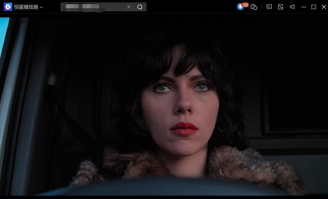This screenshot has height=199, width=328.
Task: Open notifications bell with 10 badge
Action: (242, 7)
